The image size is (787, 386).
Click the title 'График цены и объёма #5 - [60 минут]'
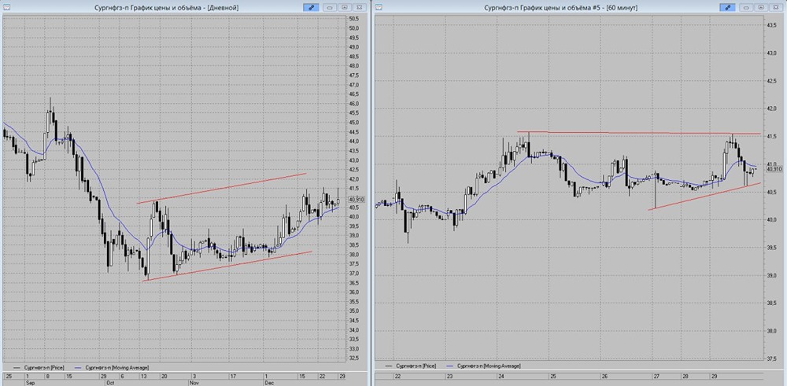(581, 8)
